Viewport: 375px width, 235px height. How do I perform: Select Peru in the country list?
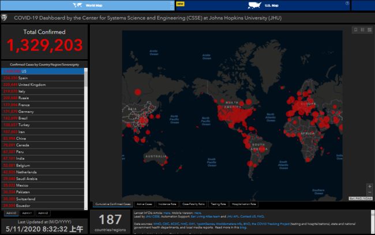click(x=43, y=151)
